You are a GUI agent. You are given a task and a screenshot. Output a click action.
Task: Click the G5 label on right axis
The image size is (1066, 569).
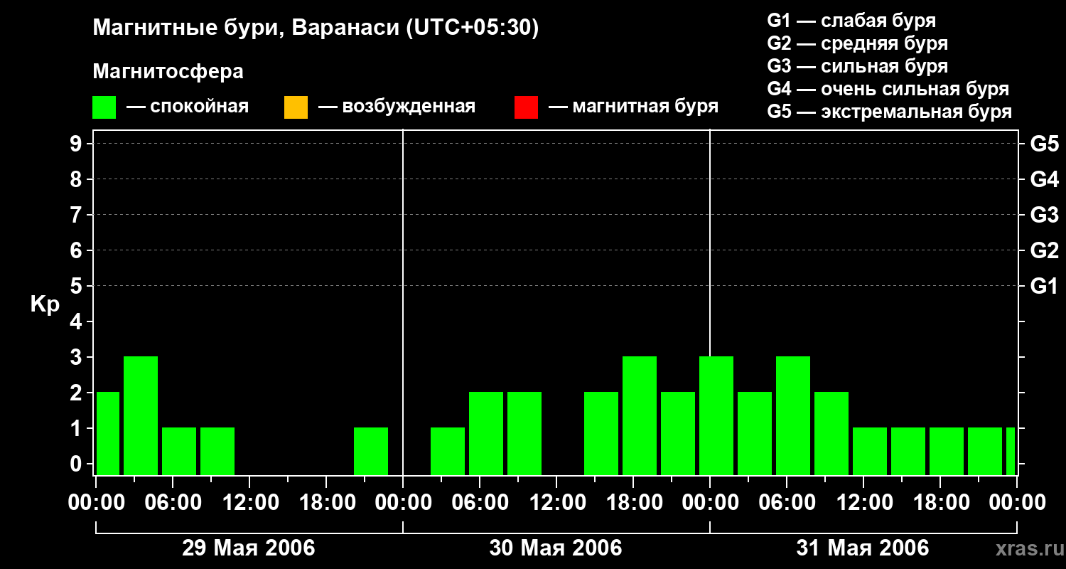(x=1045, y=144)
